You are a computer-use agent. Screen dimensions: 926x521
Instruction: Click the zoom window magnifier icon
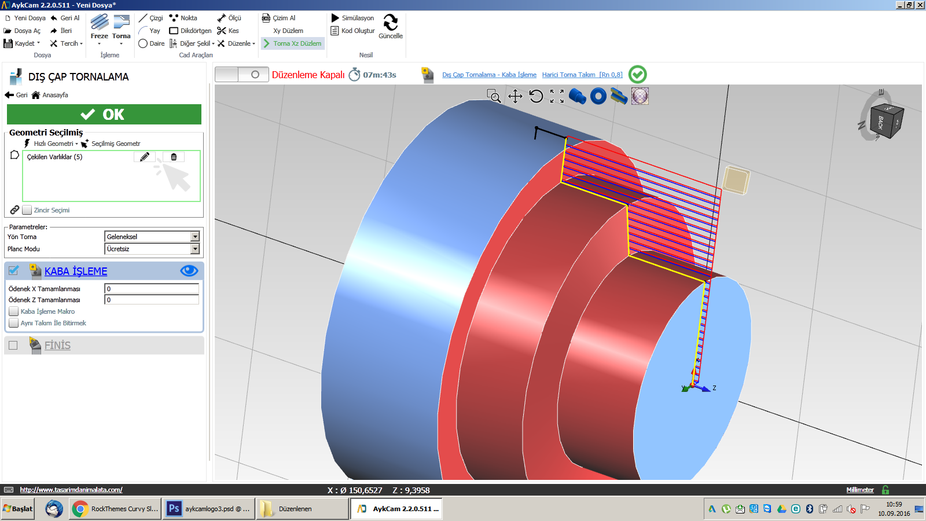point(494,96)
